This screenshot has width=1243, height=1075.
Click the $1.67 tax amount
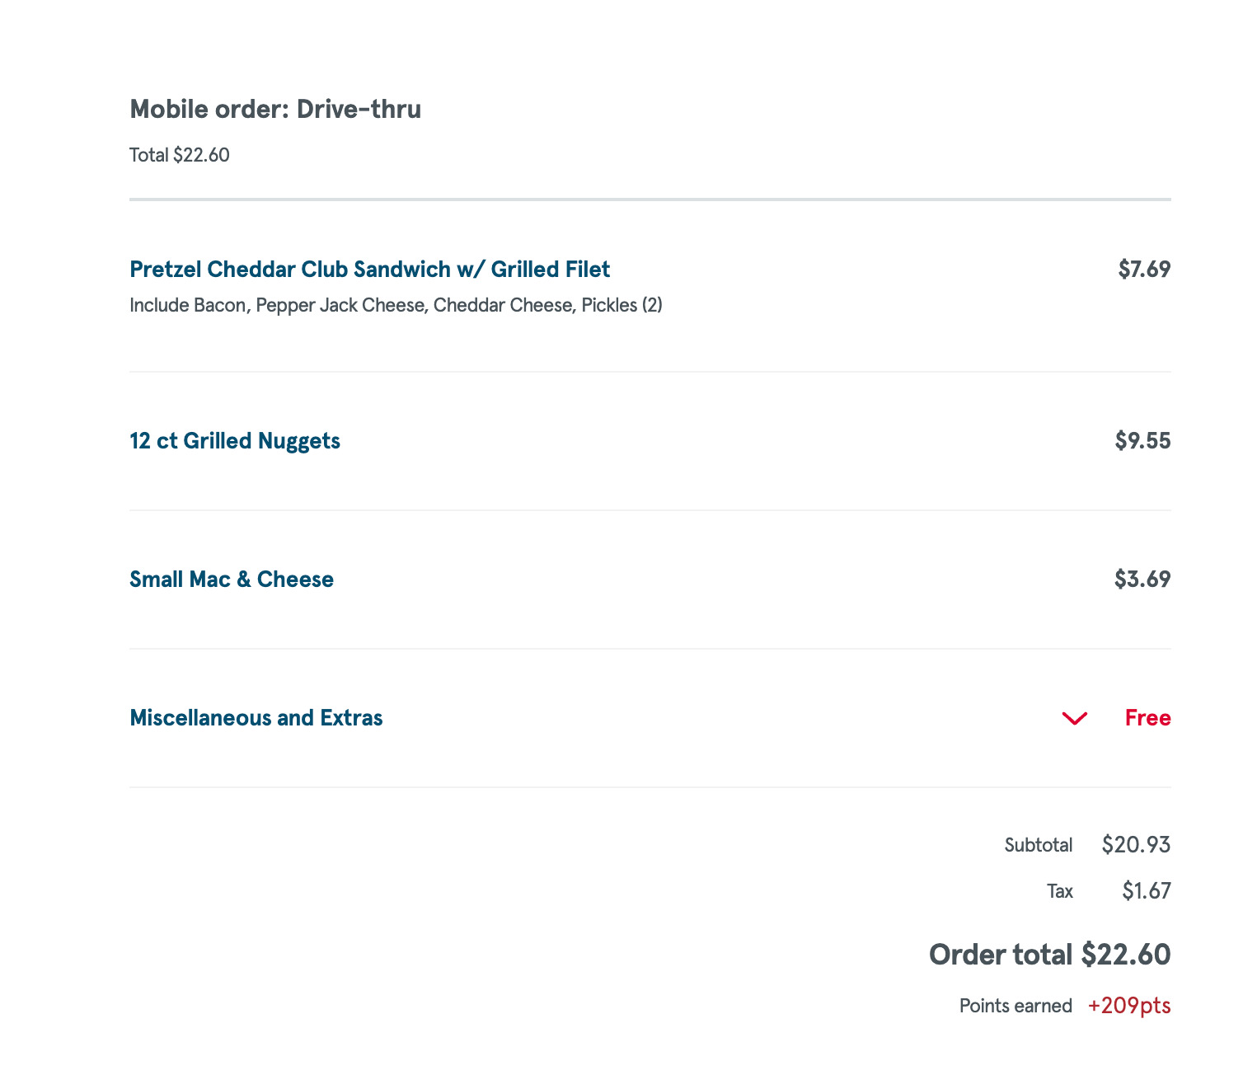coord(1146,891)
